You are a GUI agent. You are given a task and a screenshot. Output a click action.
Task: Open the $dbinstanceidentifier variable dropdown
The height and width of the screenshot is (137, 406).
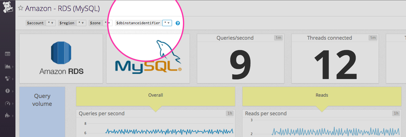pyautogui.click(x=167, y=23)
